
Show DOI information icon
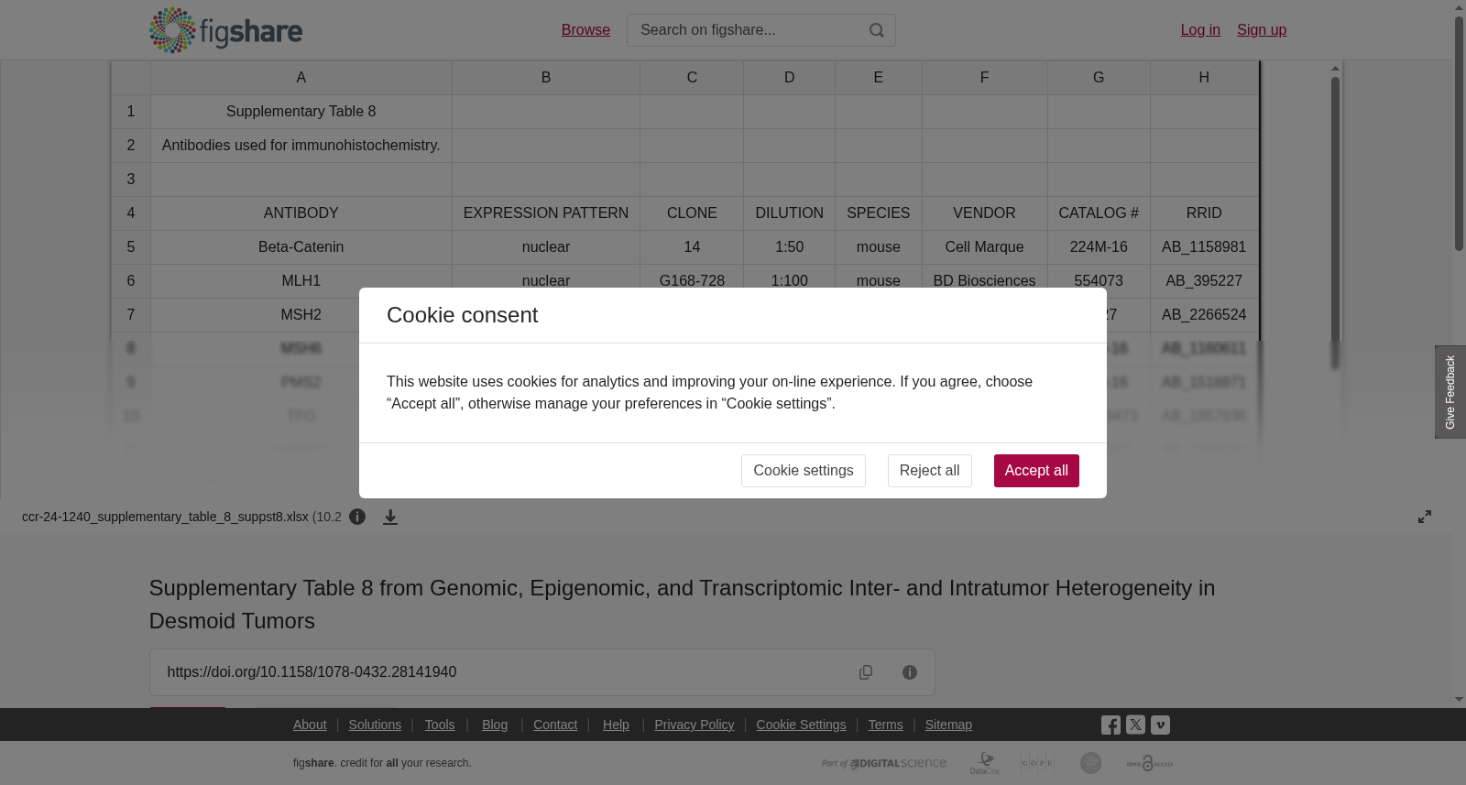910,672
